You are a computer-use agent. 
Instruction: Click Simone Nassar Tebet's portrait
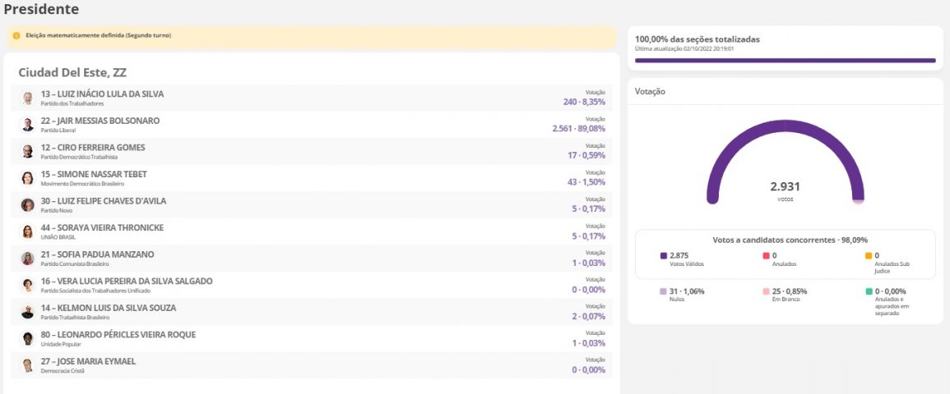point(28,178)
